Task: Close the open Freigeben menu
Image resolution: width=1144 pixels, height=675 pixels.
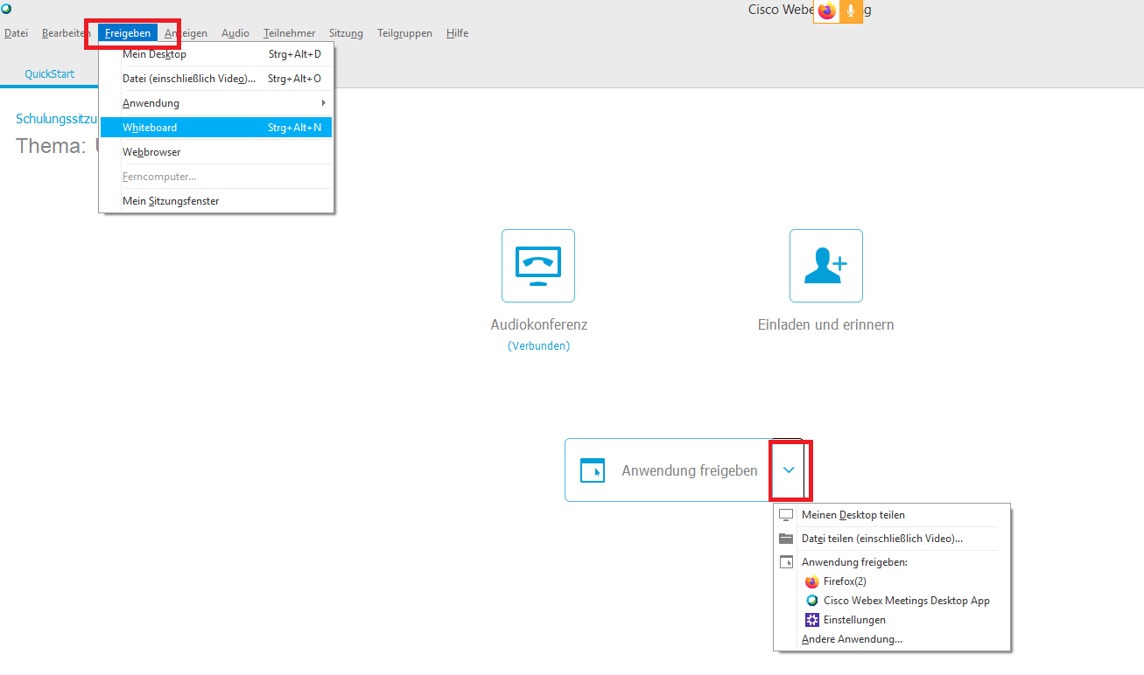Action: coord(128,33)
